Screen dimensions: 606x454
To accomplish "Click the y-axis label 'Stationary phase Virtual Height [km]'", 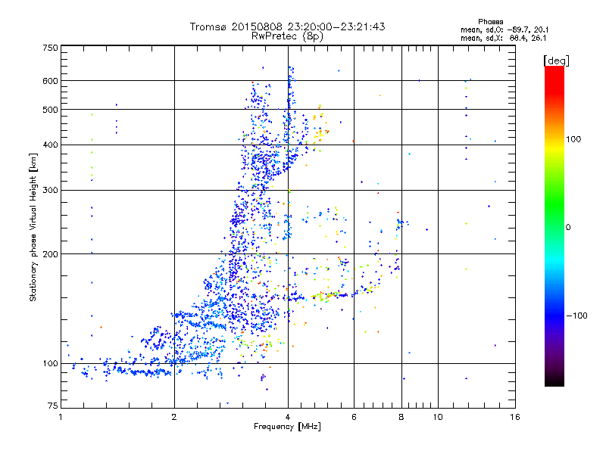I will tap(33, 227).
